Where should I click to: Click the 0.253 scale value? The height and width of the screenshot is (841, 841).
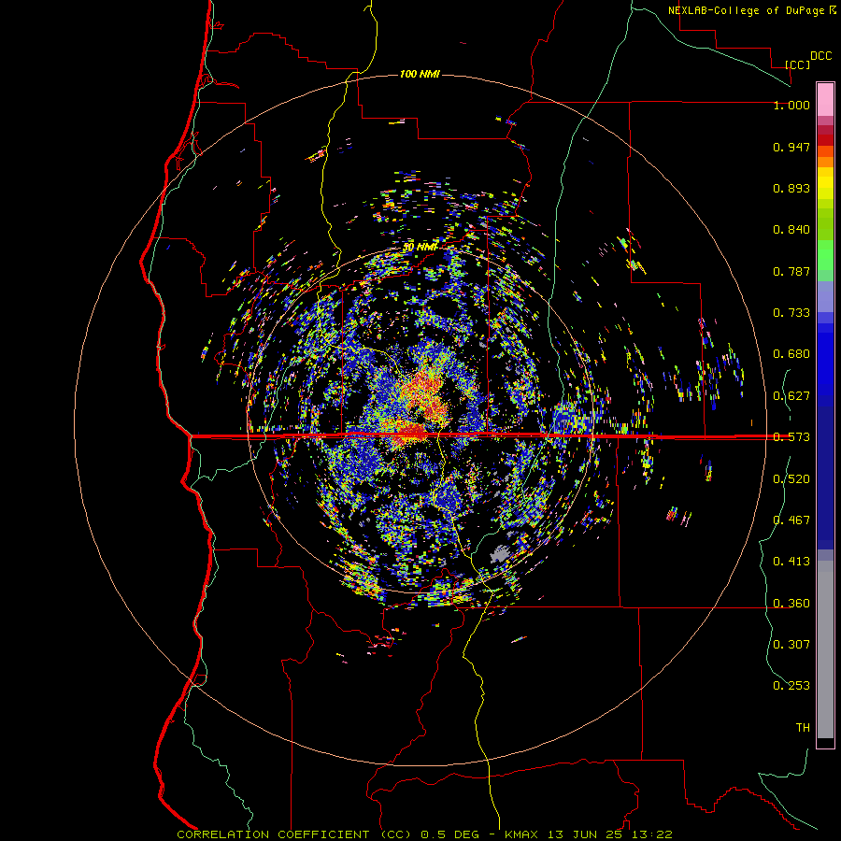[791, 686]
